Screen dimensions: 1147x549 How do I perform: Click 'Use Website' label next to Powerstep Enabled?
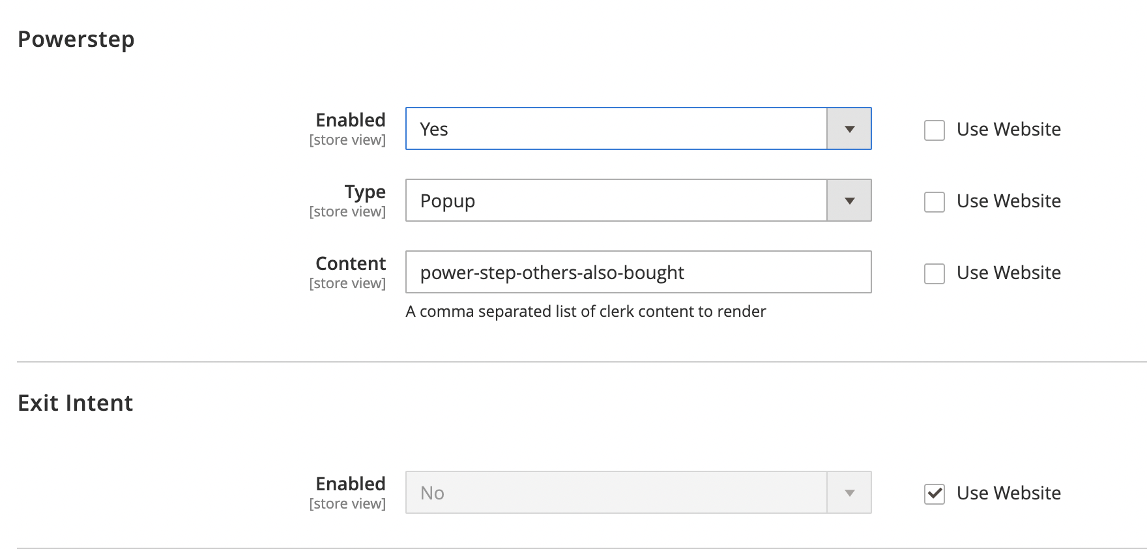(x=1008, y=129)
